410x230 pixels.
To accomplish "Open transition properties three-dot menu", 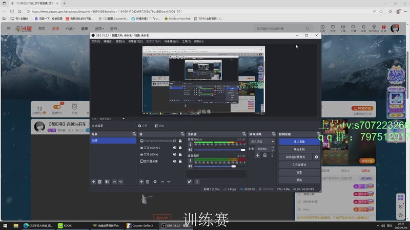I will [x=272, y=155].
